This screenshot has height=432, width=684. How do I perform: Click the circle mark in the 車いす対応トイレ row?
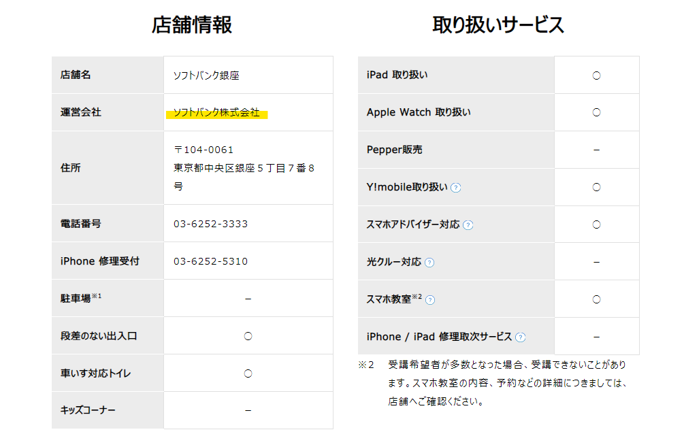point(248,373)
